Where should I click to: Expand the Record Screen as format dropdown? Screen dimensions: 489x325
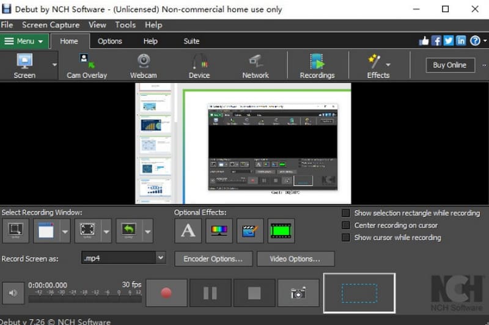(161, 258)
